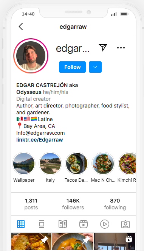Open direct message paper plane icon
Image resolution: width=144 pixels, height=251 pixels.
[x=103, y=47]
